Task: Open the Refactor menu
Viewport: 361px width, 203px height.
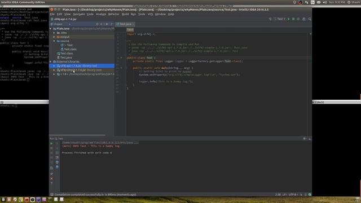Action: point(113,14)
